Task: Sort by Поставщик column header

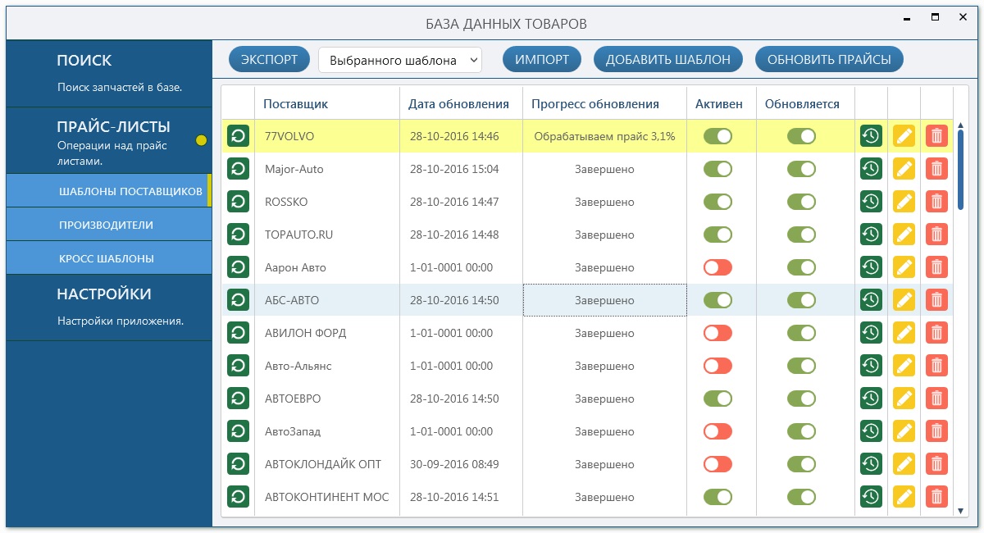Action: coord(327,103)
